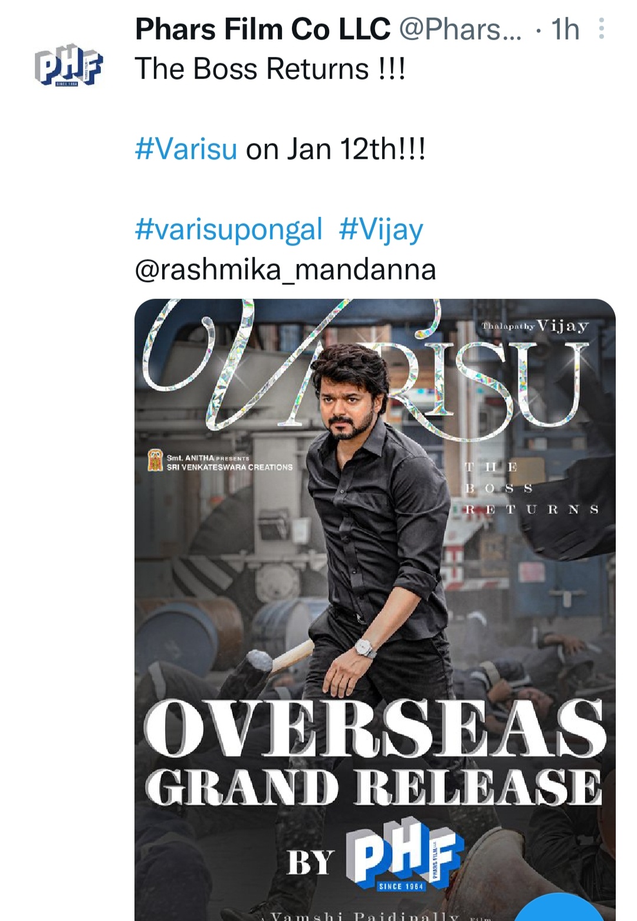Tap the Sri Venkateswara Creations emblem on the poster
637x921 pixels.
[x=156, y=460]
